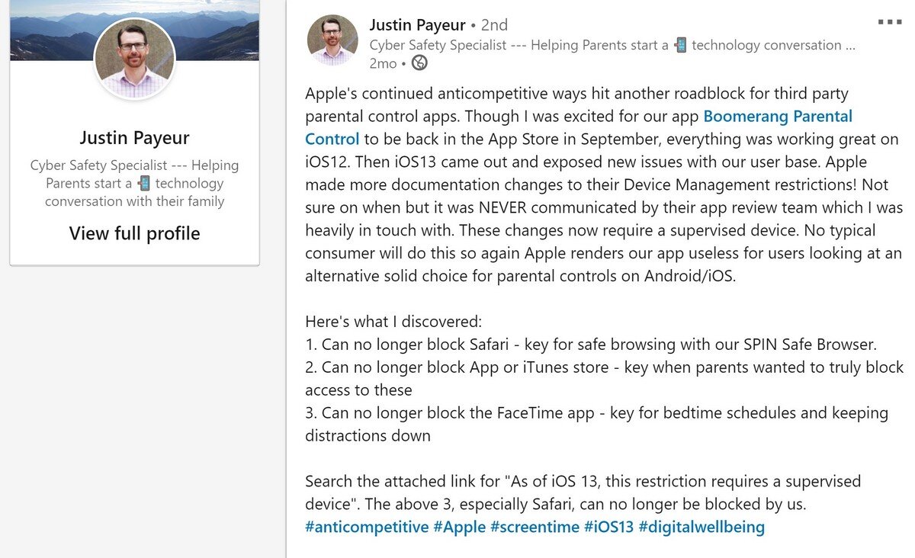The height and width of the screenshot is (558, 915).
Task: Click the large profile photo in the sidebar card
Action: click(134, 59)
